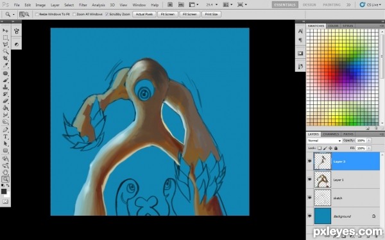Click the Fit Screen button

[x=167, y=14]
